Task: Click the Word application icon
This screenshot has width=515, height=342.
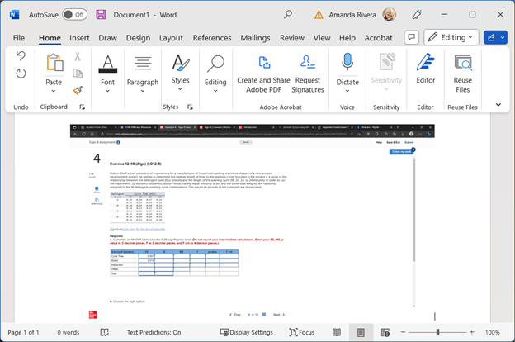Action: 15,15
